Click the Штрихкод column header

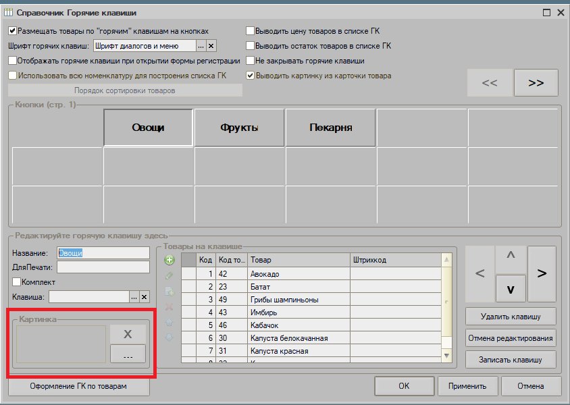(x=396, y=260)
